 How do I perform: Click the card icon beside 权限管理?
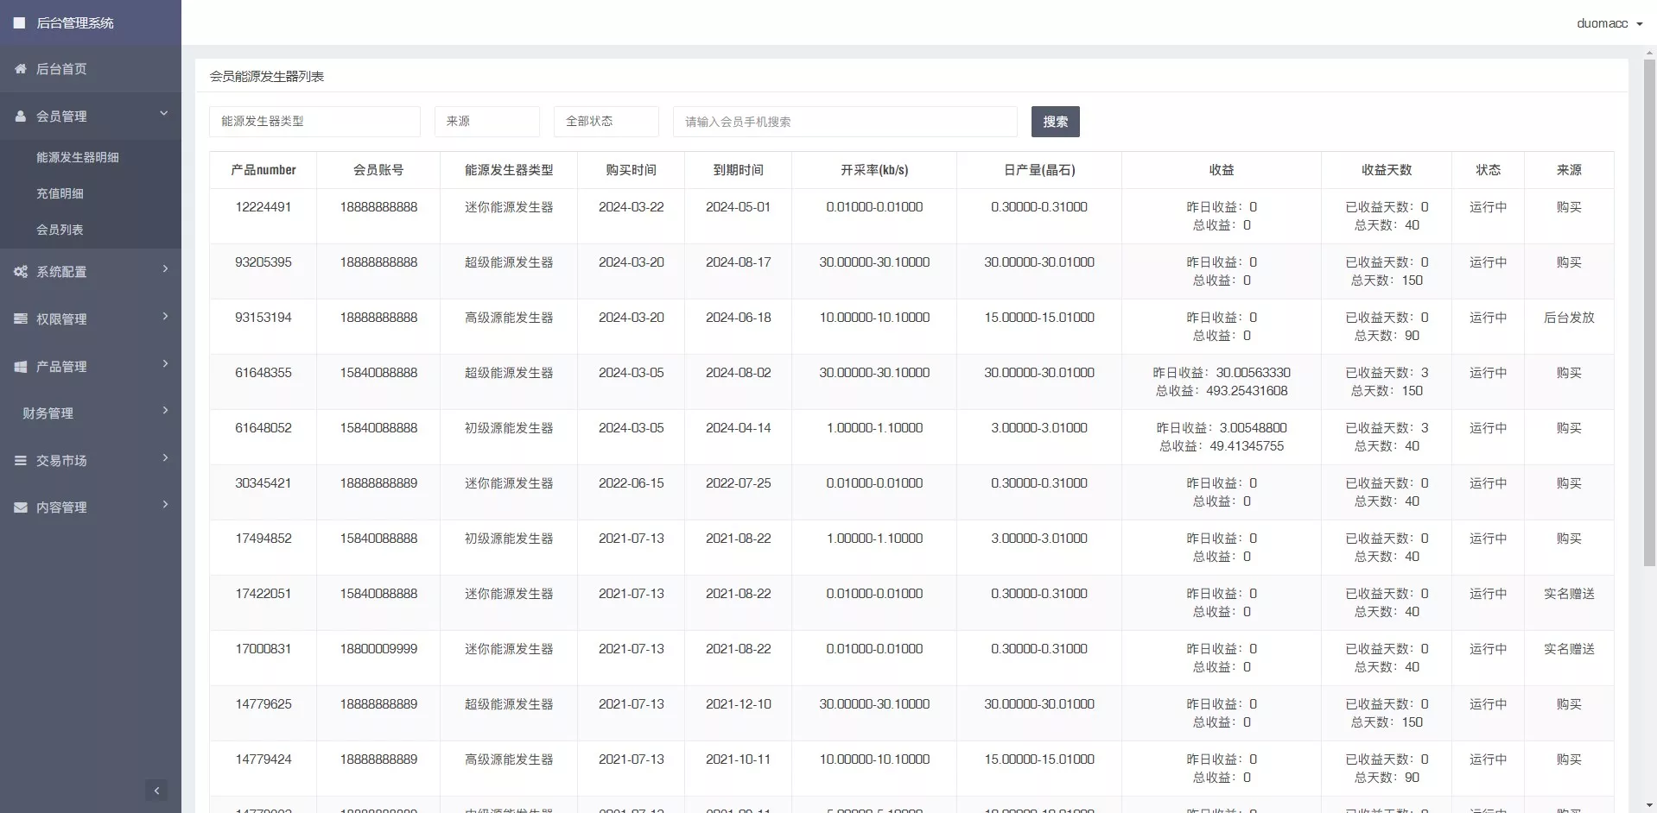click(x=21, y=319)
